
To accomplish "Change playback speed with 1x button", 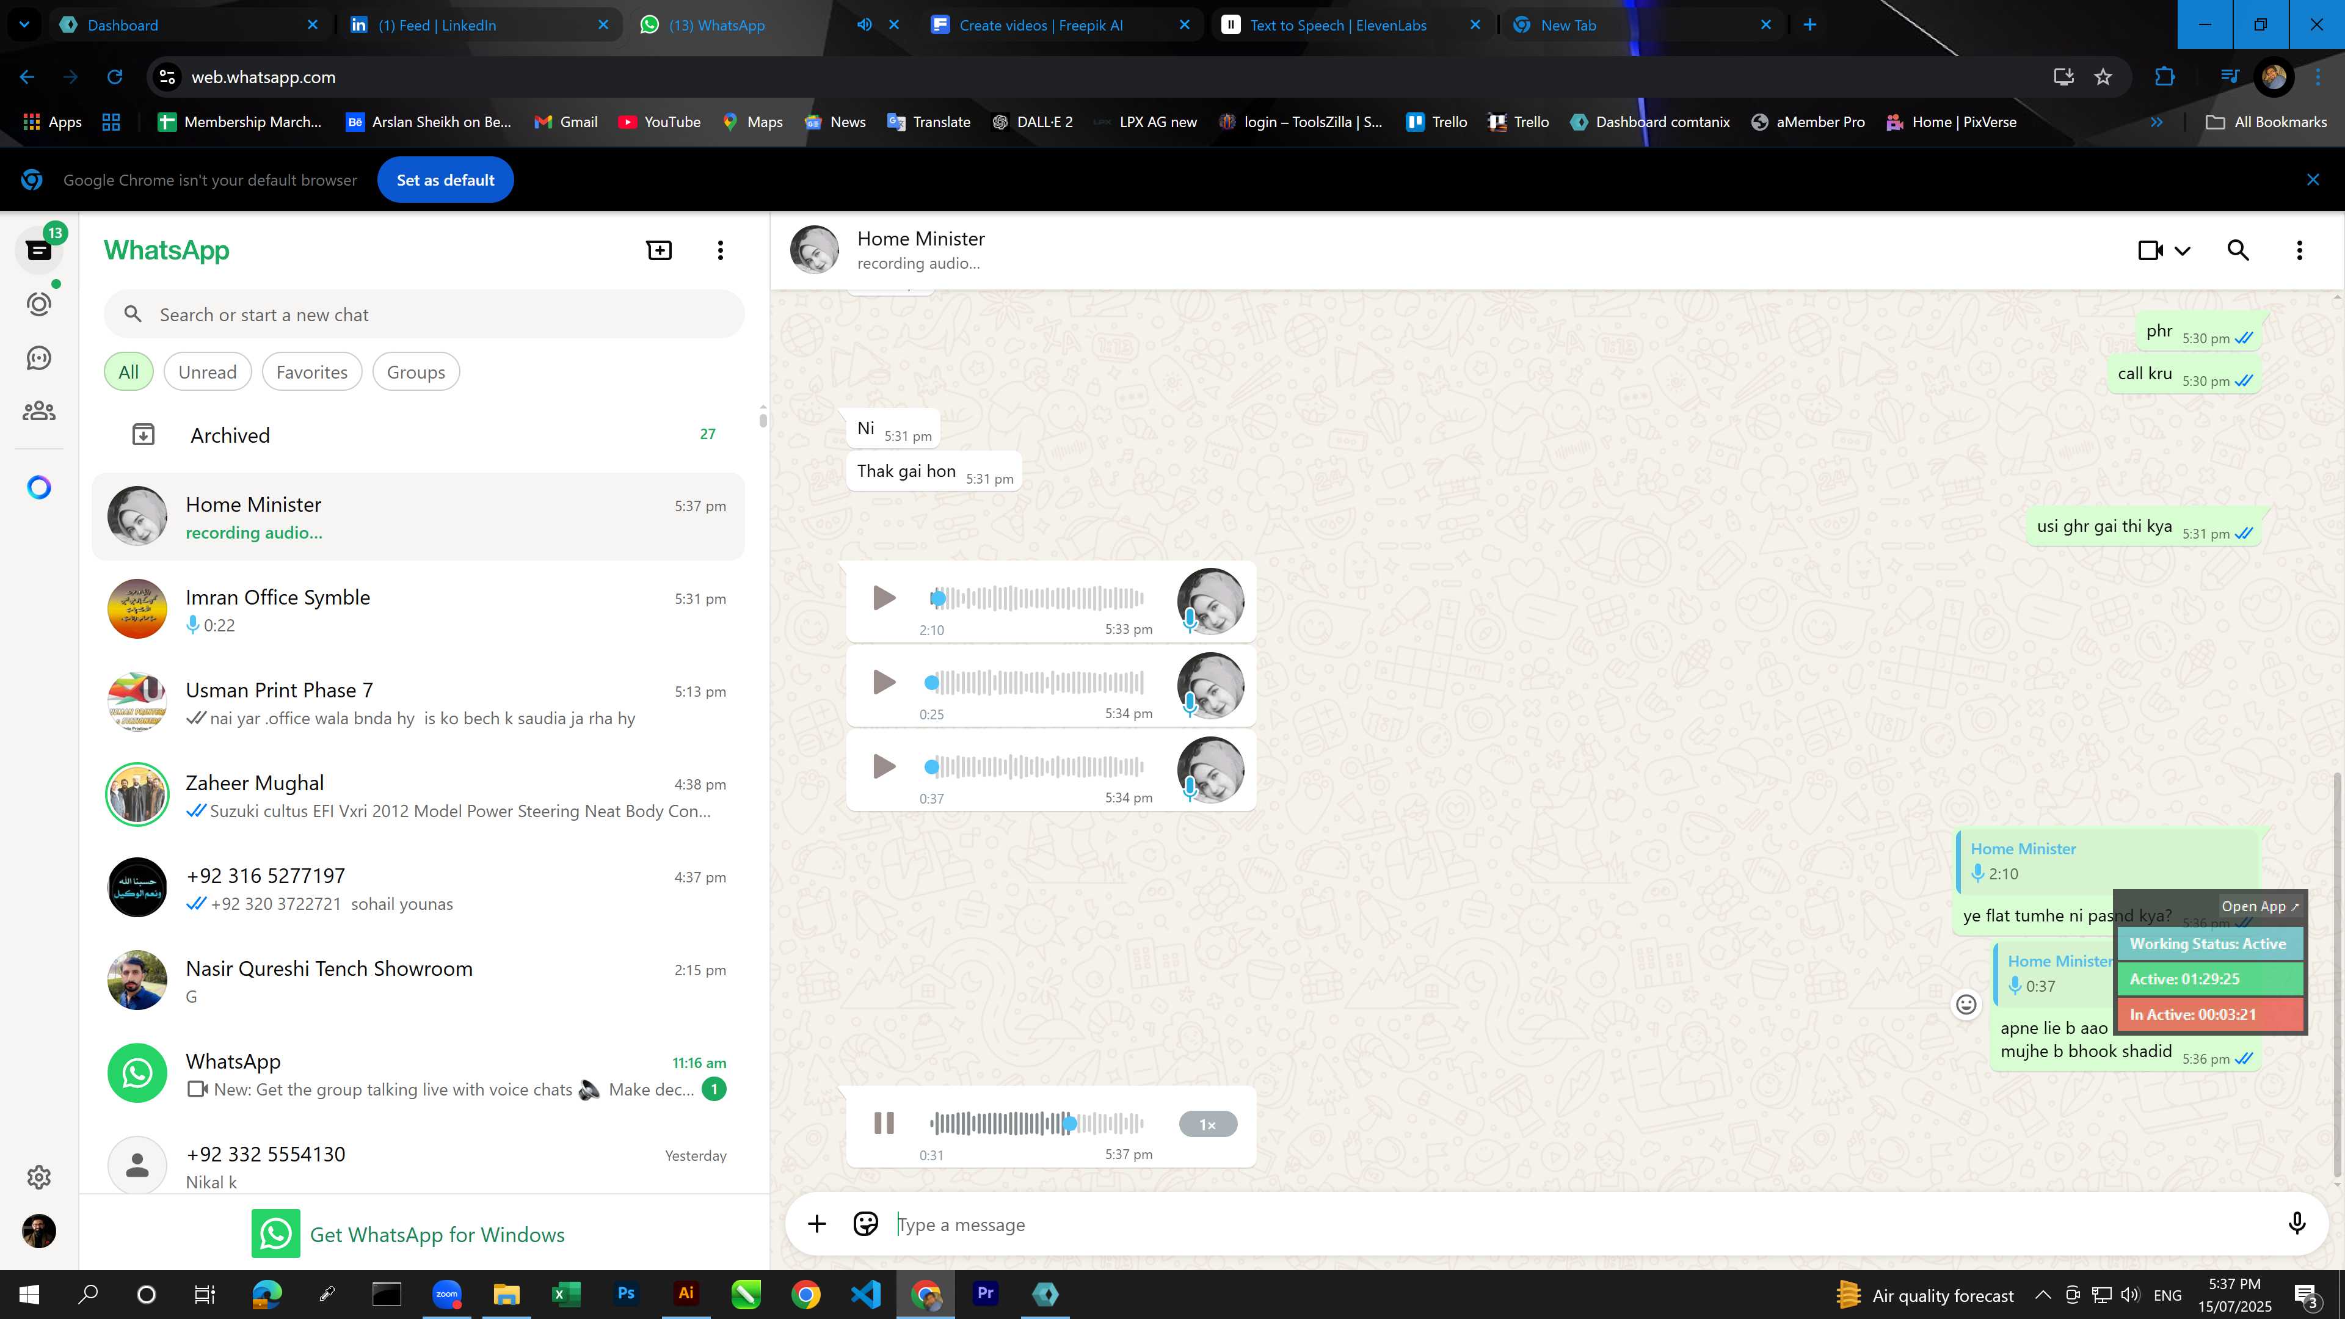I will coord(1207,1124).
